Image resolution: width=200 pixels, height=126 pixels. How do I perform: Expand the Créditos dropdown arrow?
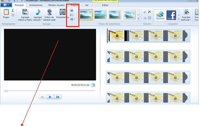tap(74, 19)
